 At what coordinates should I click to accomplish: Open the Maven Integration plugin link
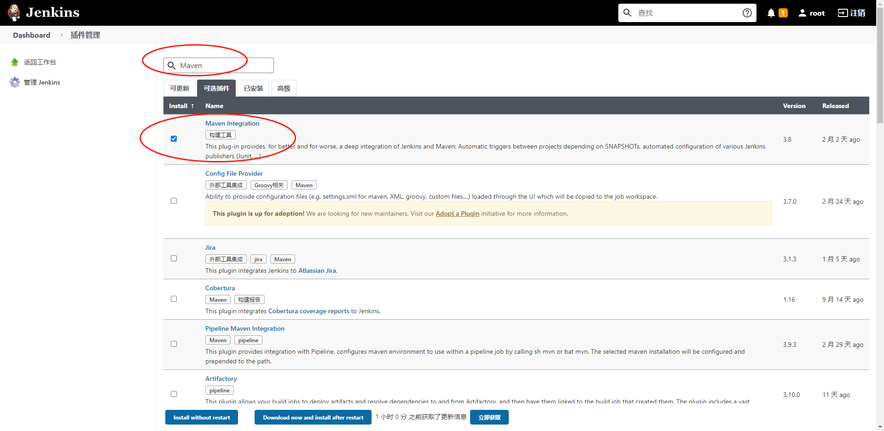[232, 123]
